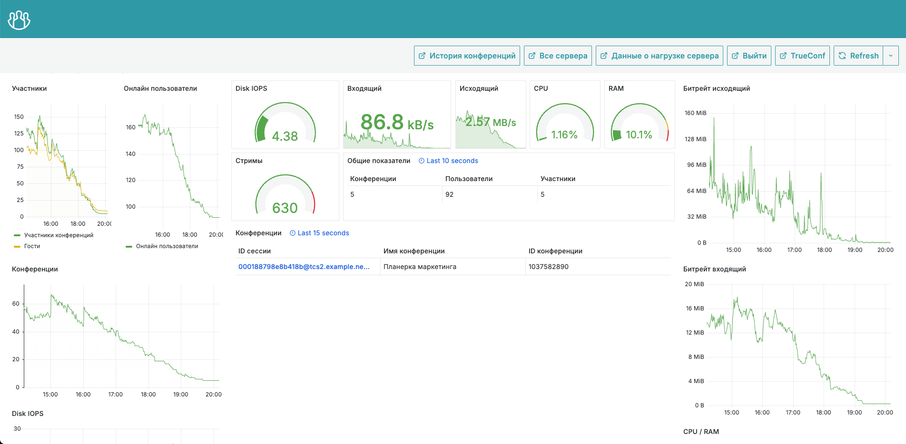Open the CPU panel title menu
906x444 pixels.
click(541, 88)
